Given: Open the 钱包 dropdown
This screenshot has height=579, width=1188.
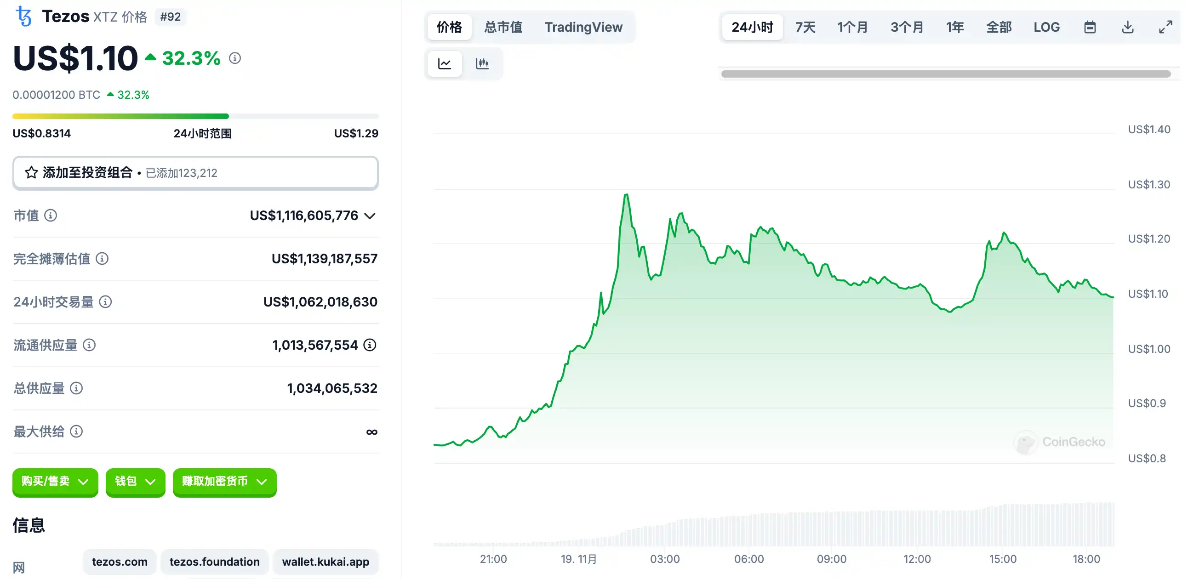Looking at the screenshot, I should point(135,482).
